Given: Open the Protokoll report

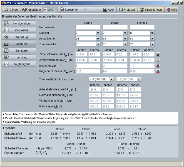Looking at the screenshot, I should 127,9.
